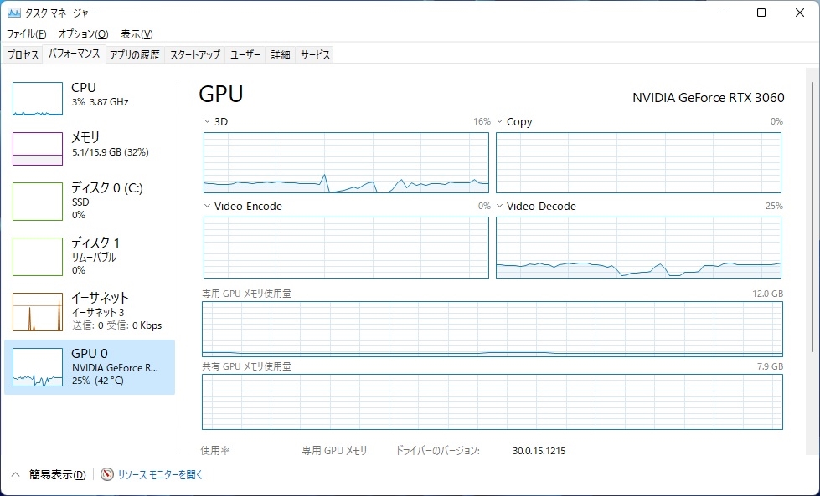820x496 pixels.
Task: Select the イーサネット network graph thumbnail
Action: pyautogui.click(x=38, y=311)
